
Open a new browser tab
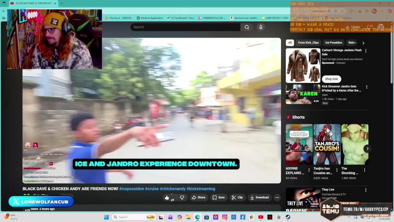(62, 3)
